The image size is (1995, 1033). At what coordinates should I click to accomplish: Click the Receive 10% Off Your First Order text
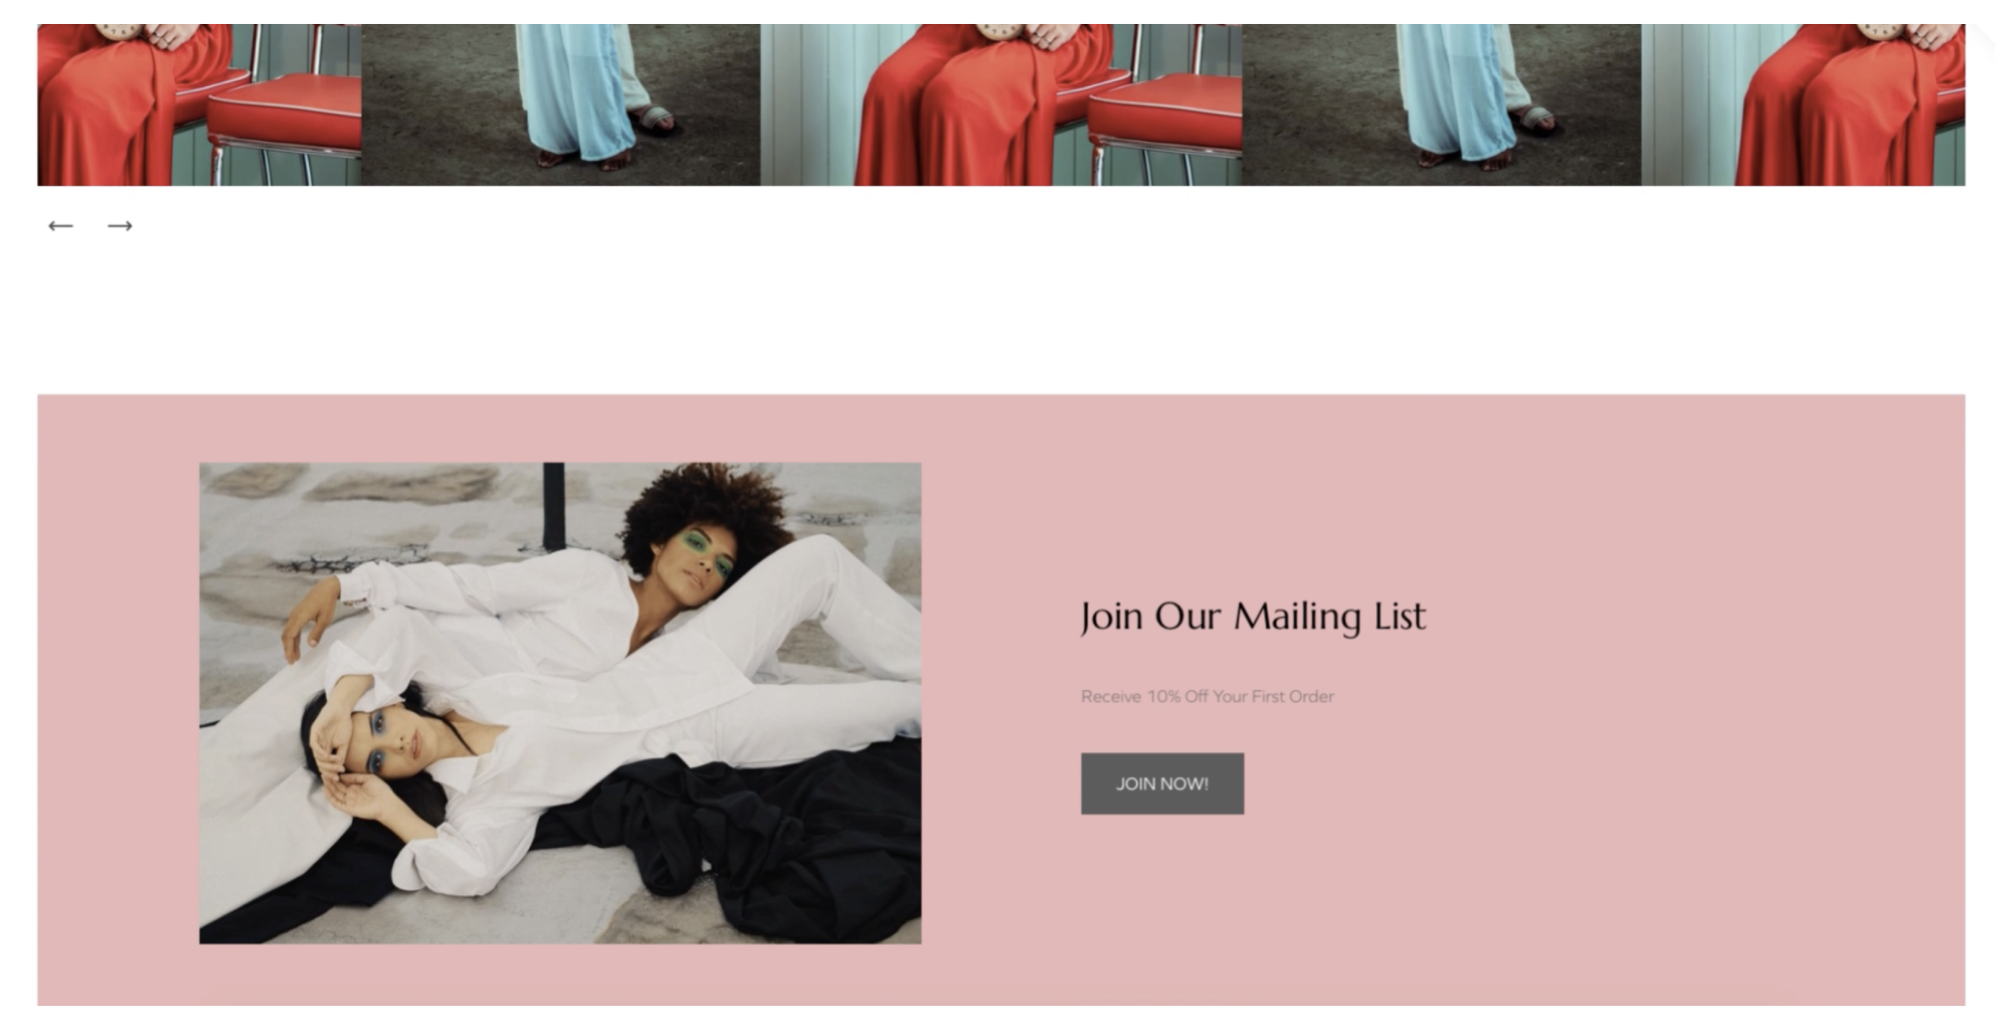point(1206,696)
